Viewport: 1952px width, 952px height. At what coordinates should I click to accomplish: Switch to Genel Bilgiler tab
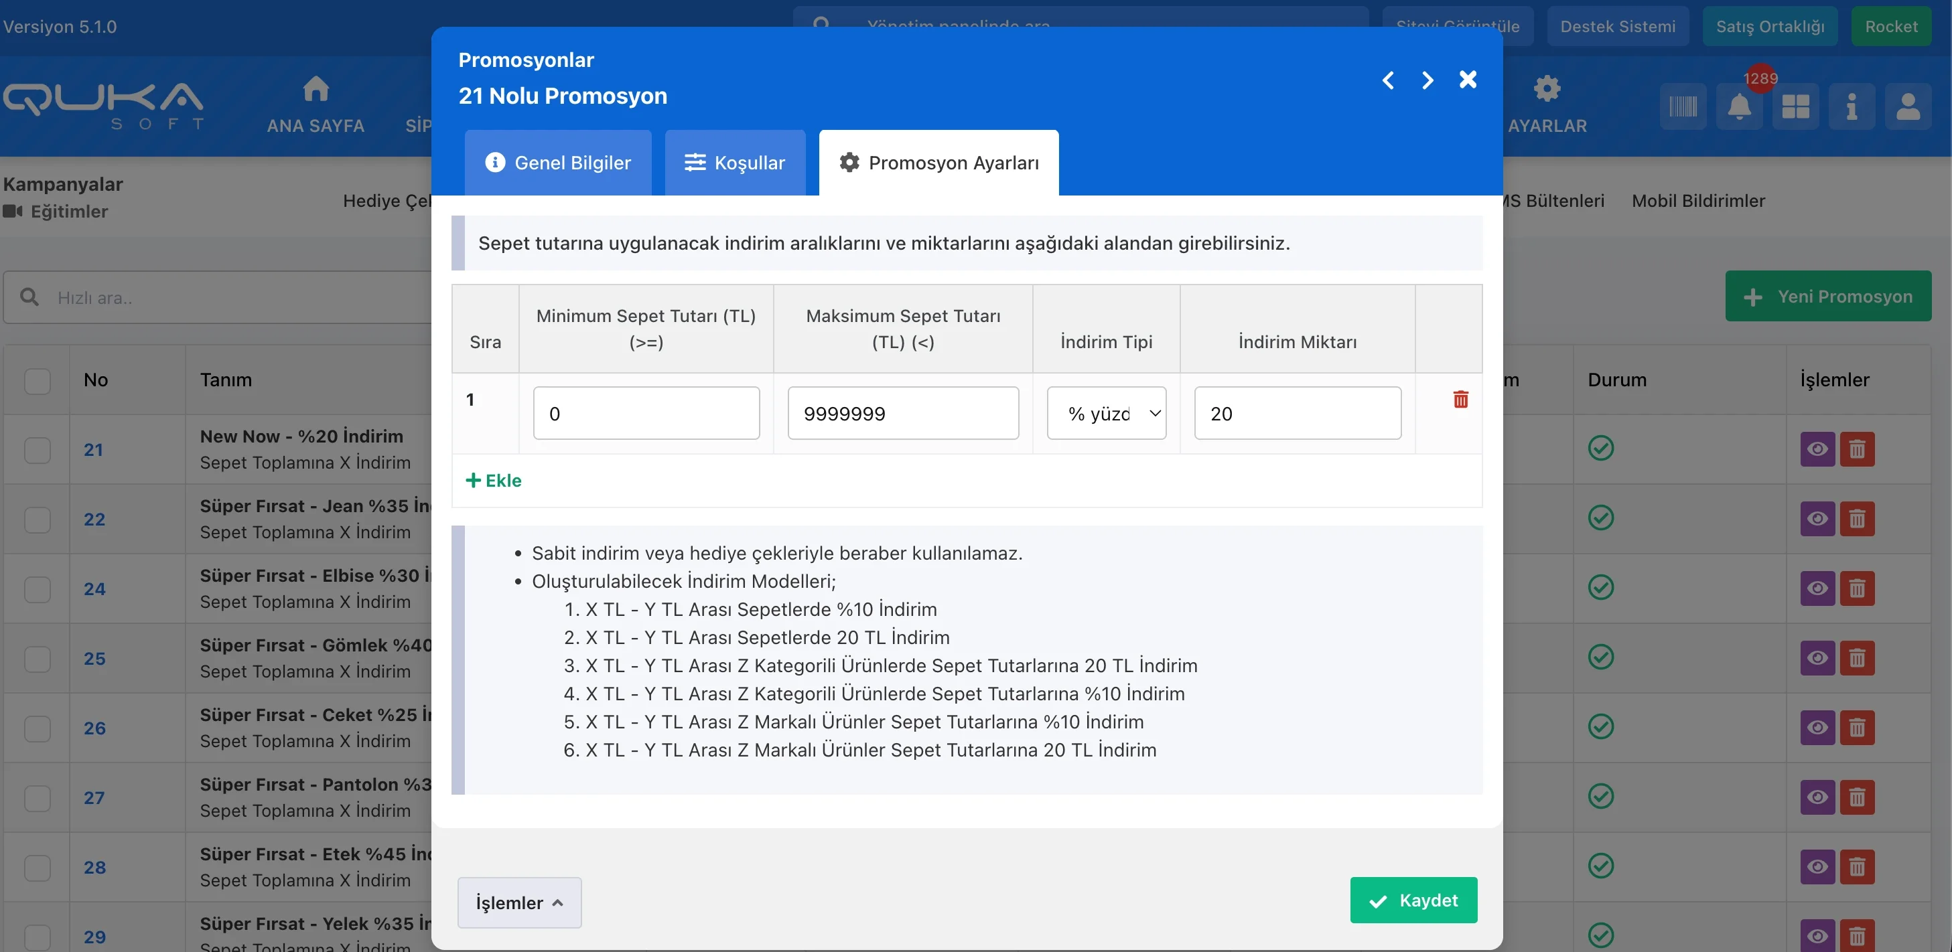pos(558,163)
